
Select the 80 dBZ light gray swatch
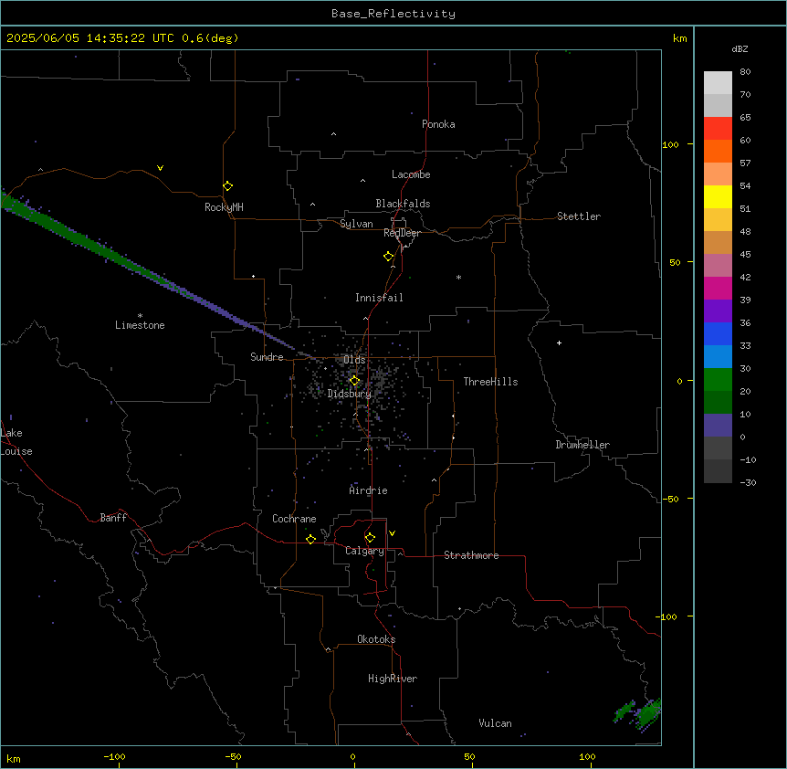pyautogui.click(x=718, y=82)
